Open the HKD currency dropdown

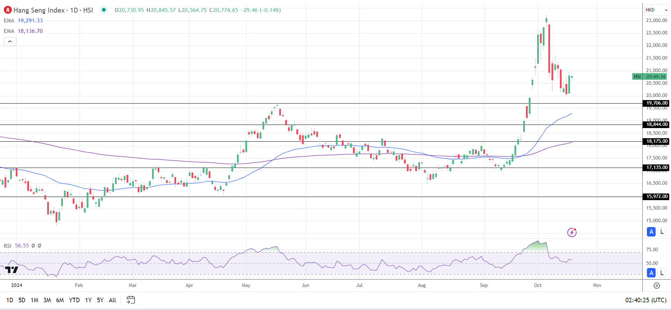point(656,10)
